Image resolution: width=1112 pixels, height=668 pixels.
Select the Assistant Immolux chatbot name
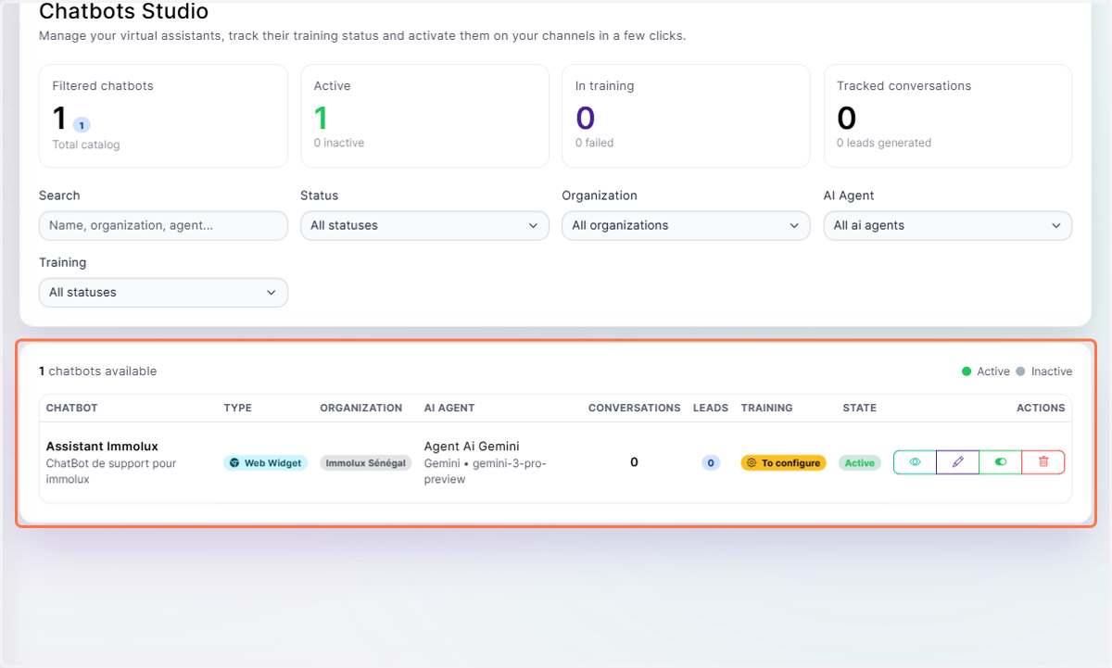pos(102,447)
